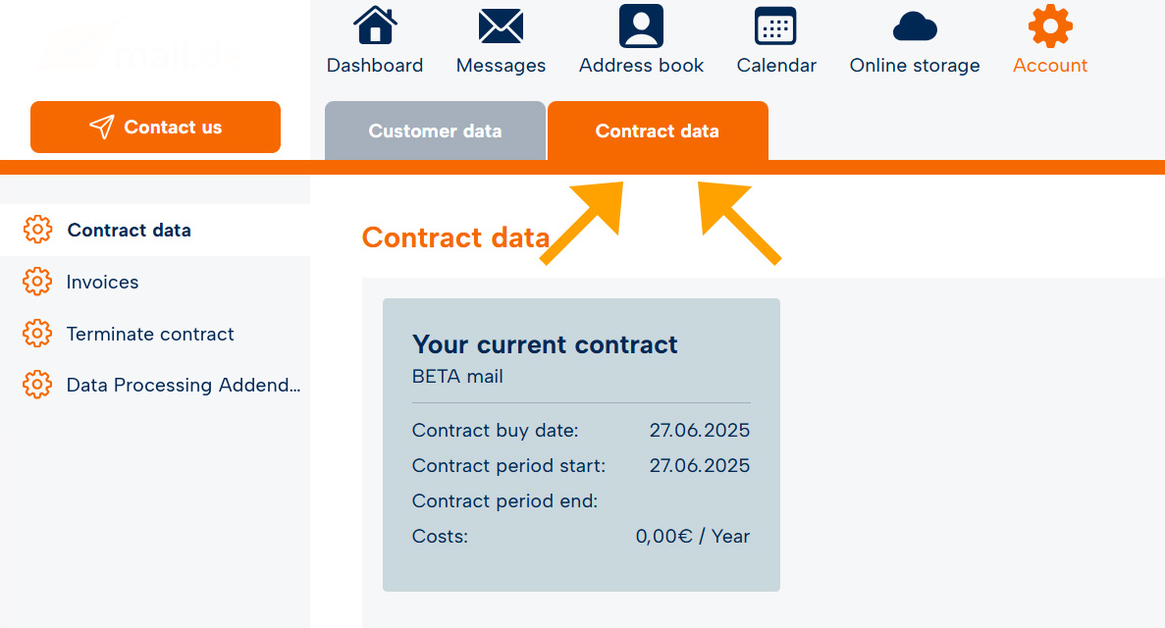
Task: Open the Address book person icon
Action: [x=641, y=26]
